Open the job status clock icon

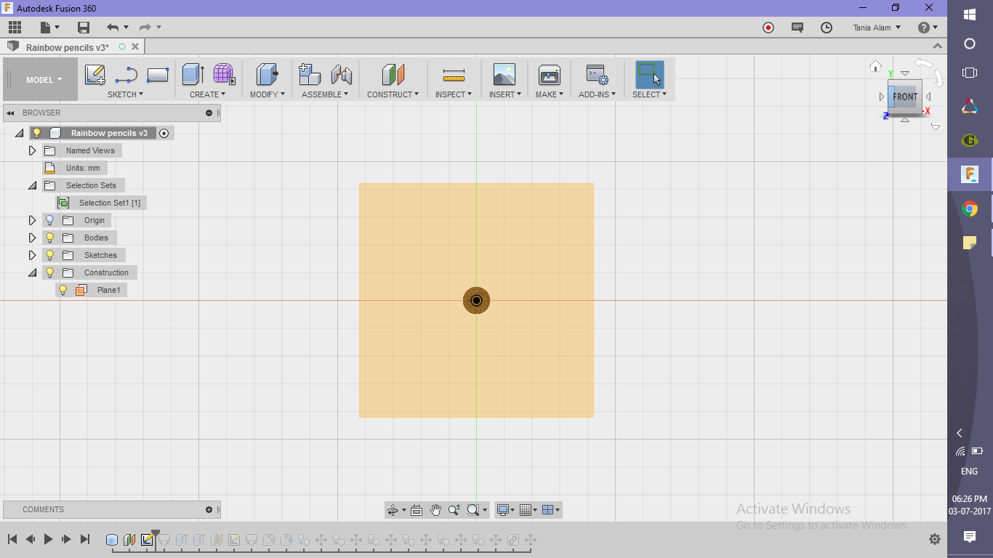827,28
